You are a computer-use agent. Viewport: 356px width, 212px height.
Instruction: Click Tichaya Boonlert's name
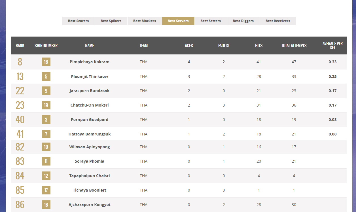click(90, 190)
